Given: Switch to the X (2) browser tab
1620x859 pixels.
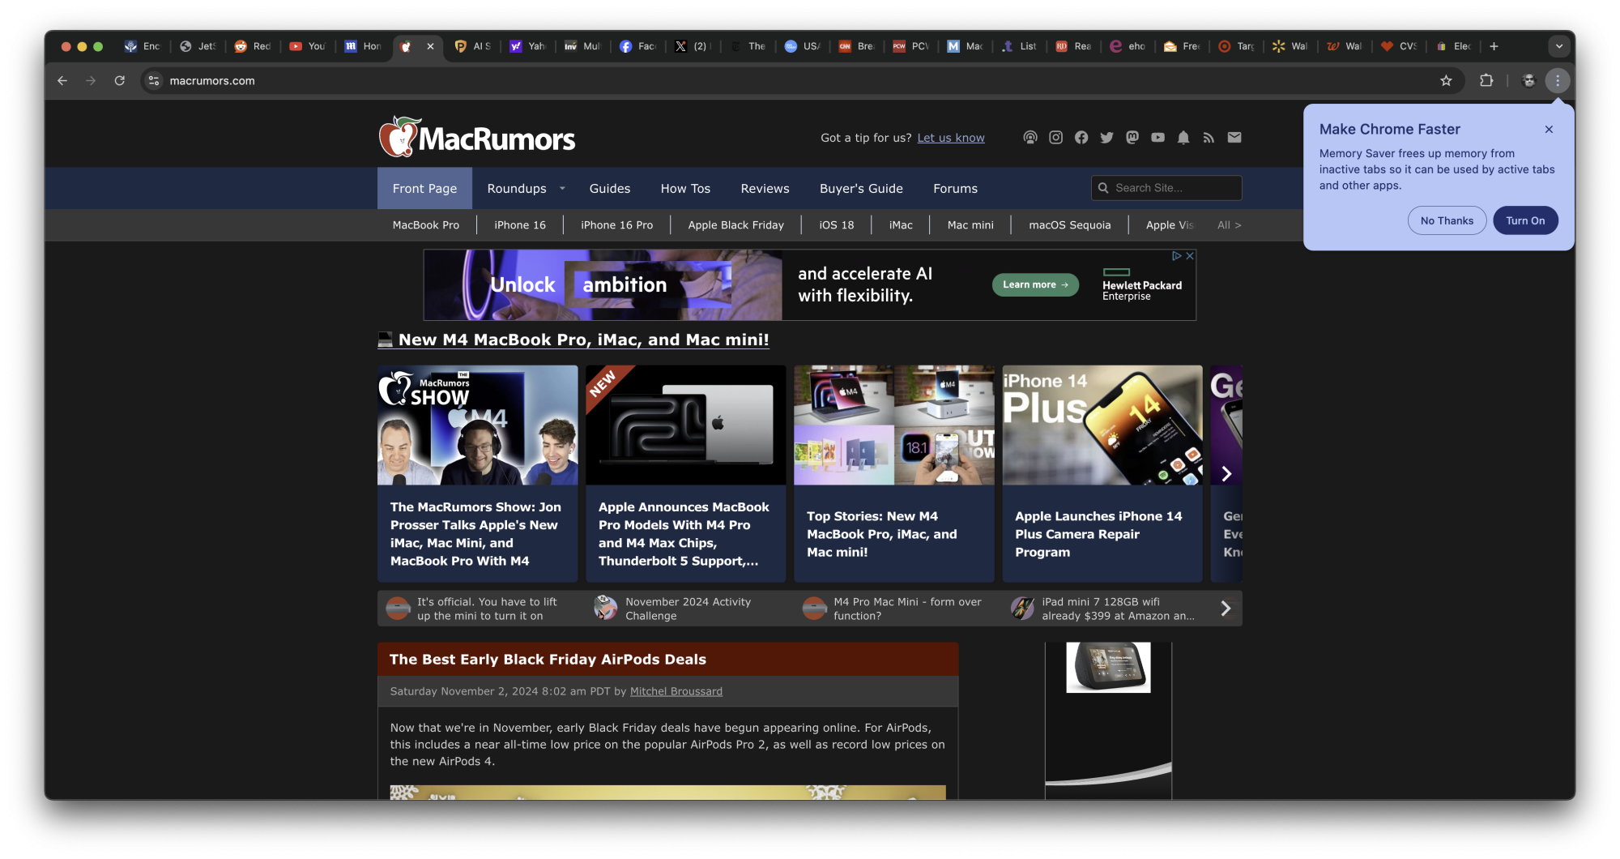Looking at the screenshot, I should (x=693, y=46).
